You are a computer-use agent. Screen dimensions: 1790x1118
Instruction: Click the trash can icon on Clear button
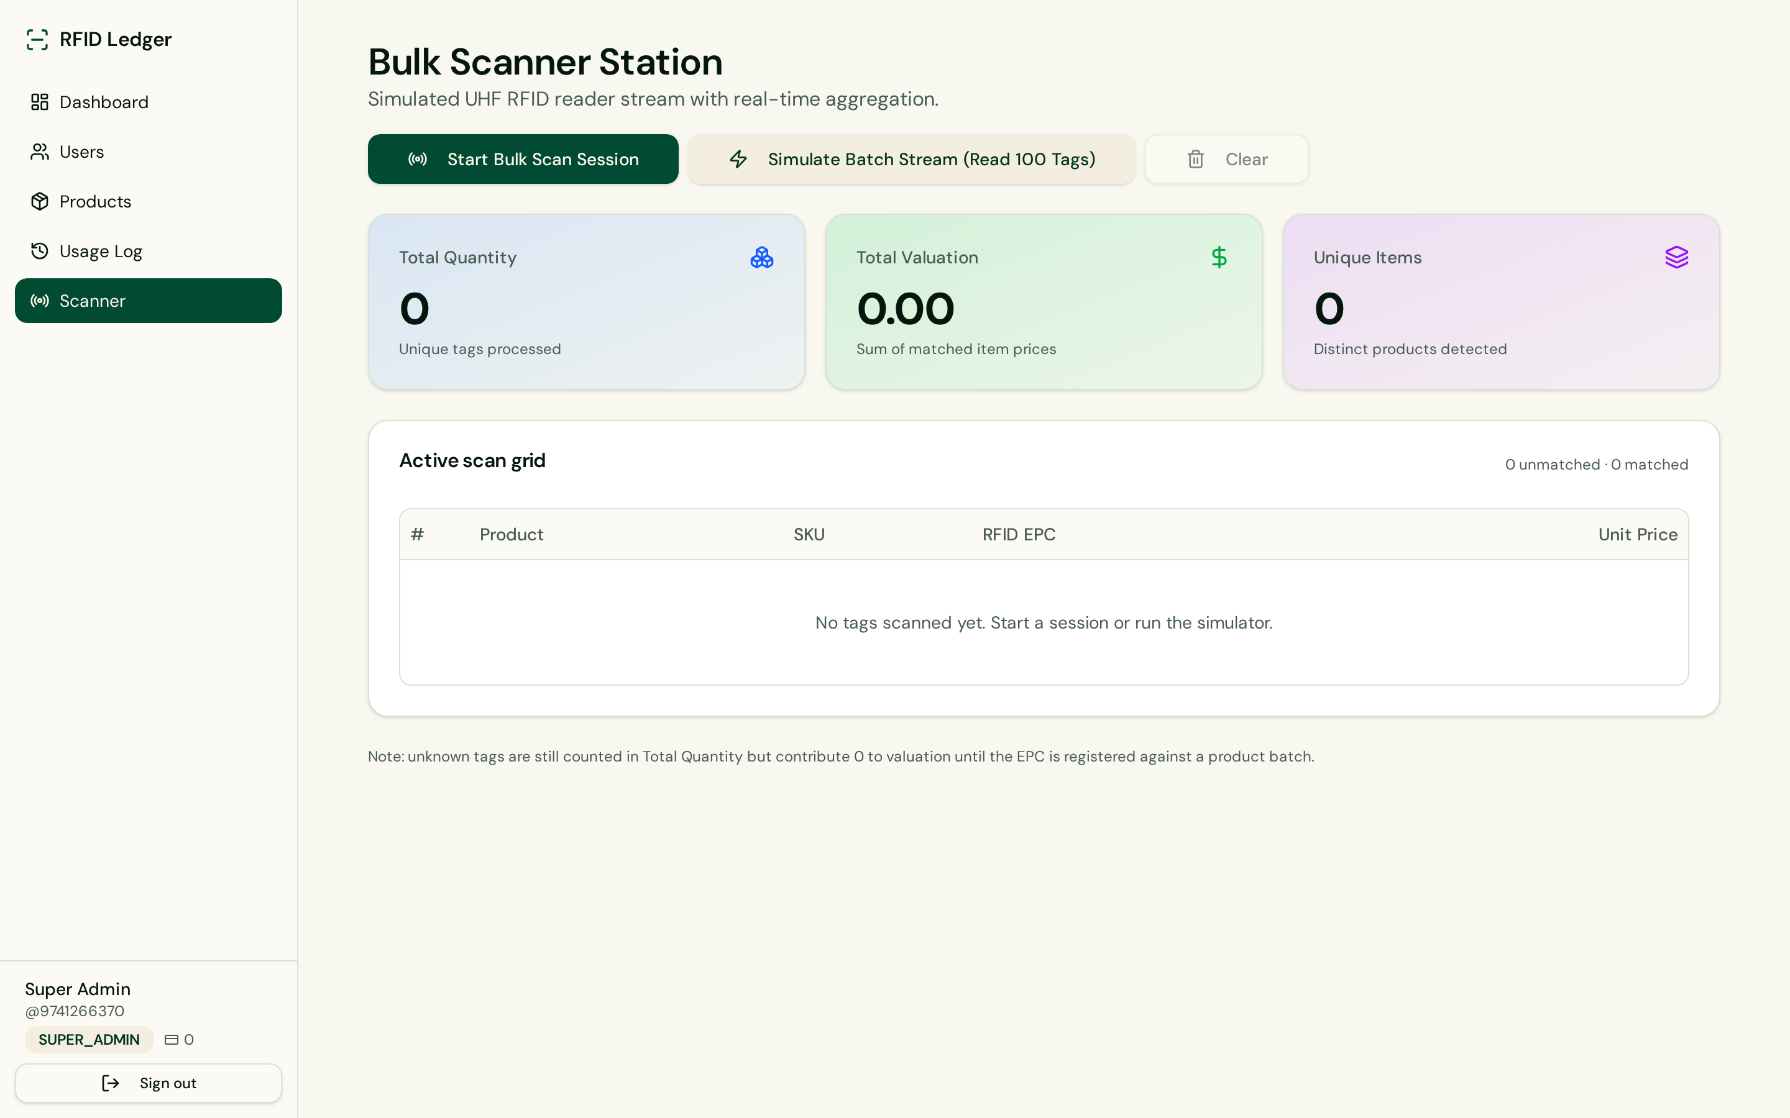tap(1195, 159)
